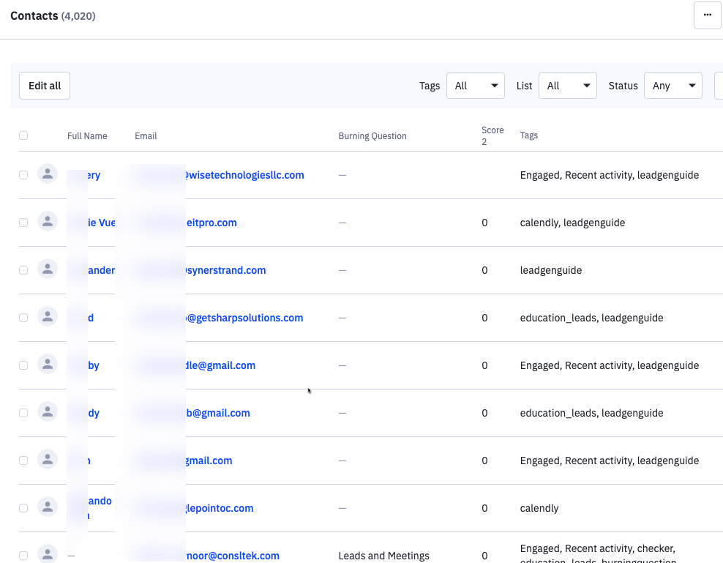Open the wisetechnologiesllc.com email link
This screenshot has height=563, width=723.
(244, 175)
